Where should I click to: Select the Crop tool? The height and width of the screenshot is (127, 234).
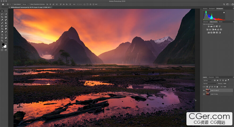pyautogui.click(x=2, y=17)
